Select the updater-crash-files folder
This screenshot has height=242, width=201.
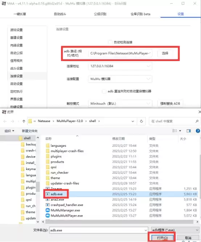click(65, 183)
